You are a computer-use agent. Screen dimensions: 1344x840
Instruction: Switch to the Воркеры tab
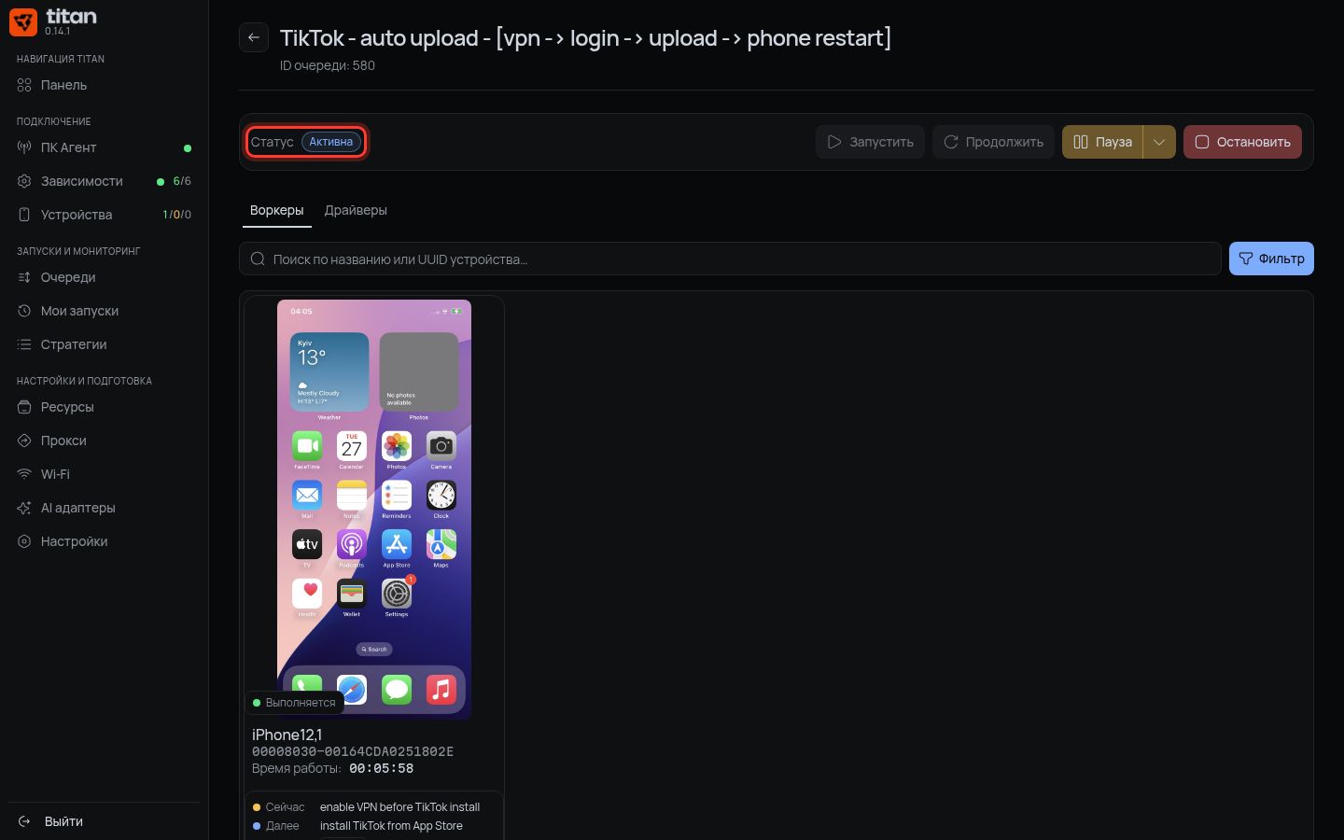pos(277,210)
